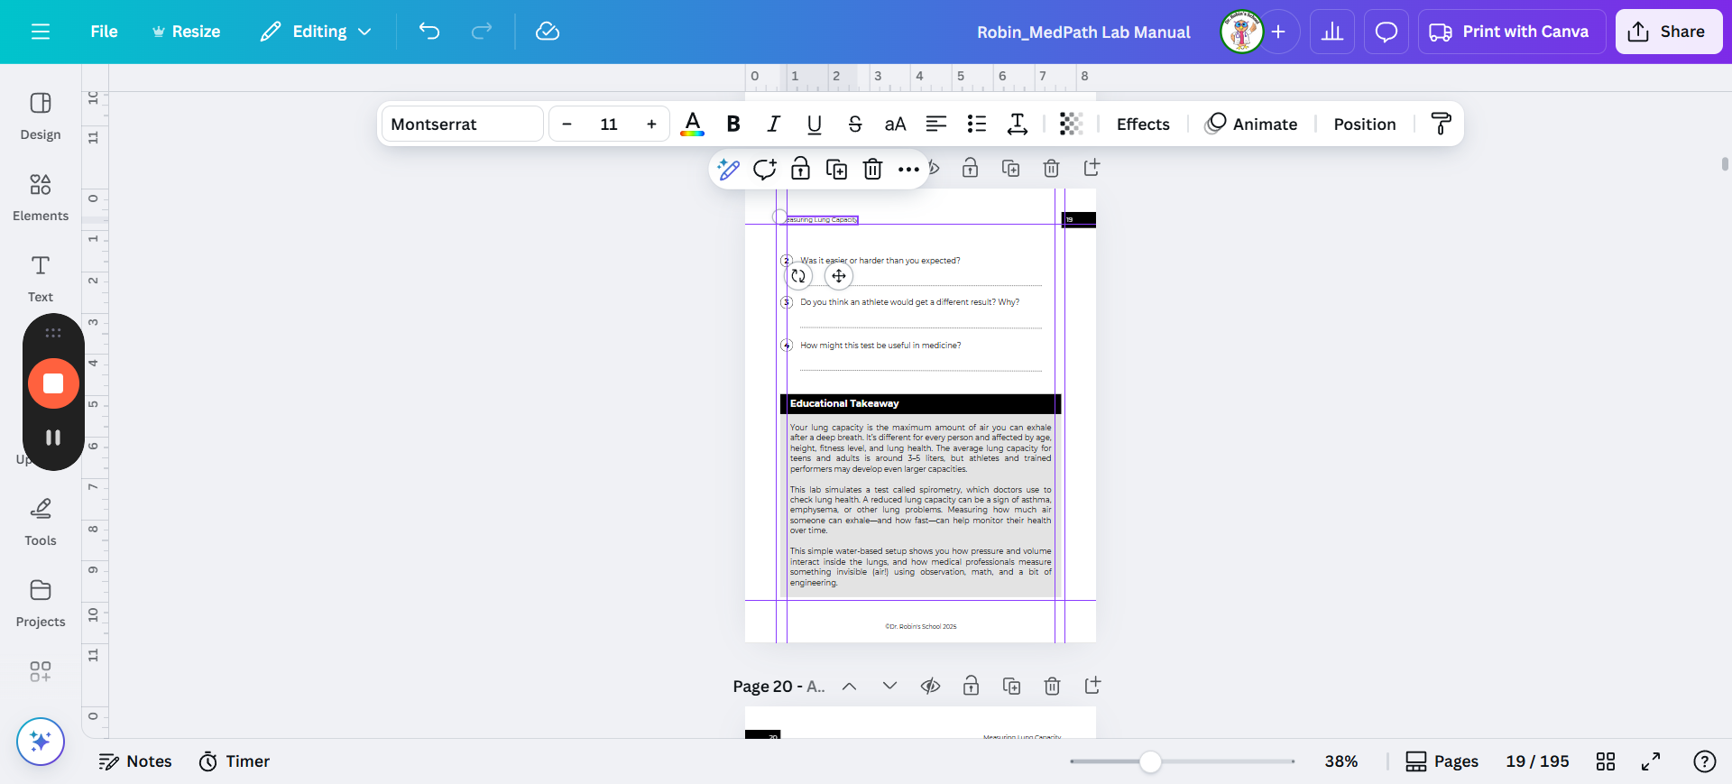
Task: Open the bulleted list formatting icon
Action: click(x=976, y=124)
